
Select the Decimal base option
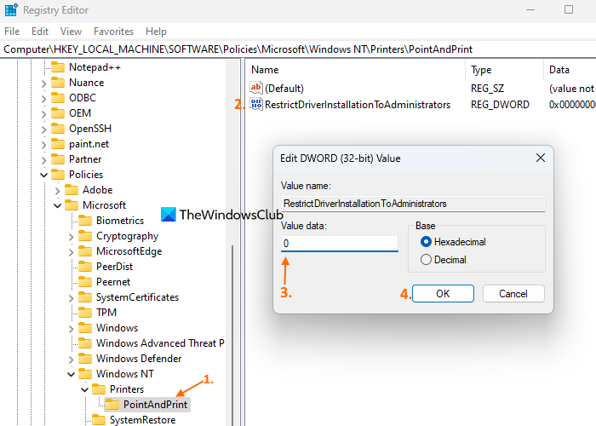[444, 259]
